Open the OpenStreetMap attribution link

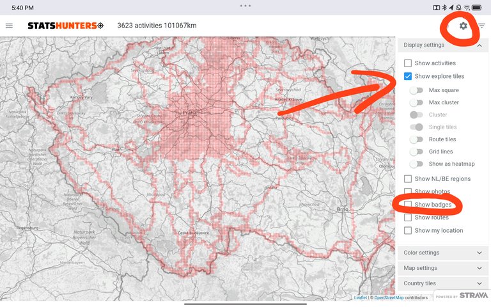click(x=389, y=297)
